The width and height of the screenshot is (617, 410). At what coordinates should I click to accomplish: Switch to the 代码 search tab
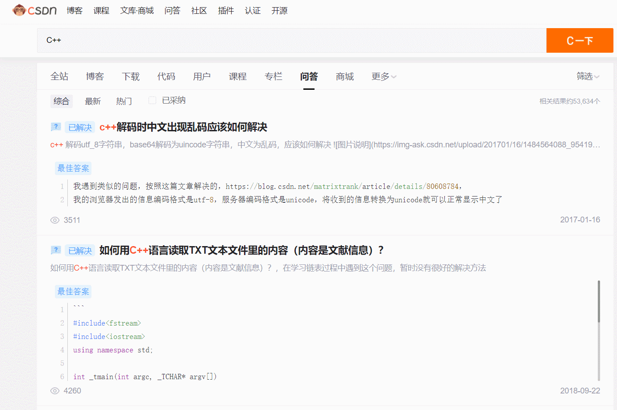[166, 76]
